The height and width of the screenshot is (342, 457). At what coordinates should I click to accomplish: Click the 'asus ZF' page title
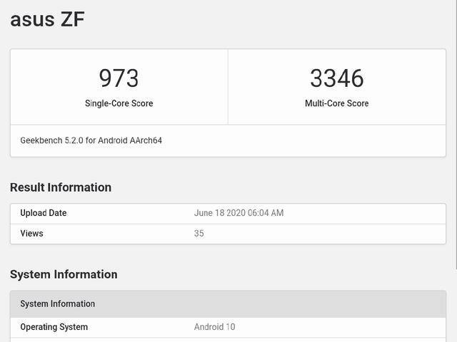pyautogui.click(x=47, y=19)
